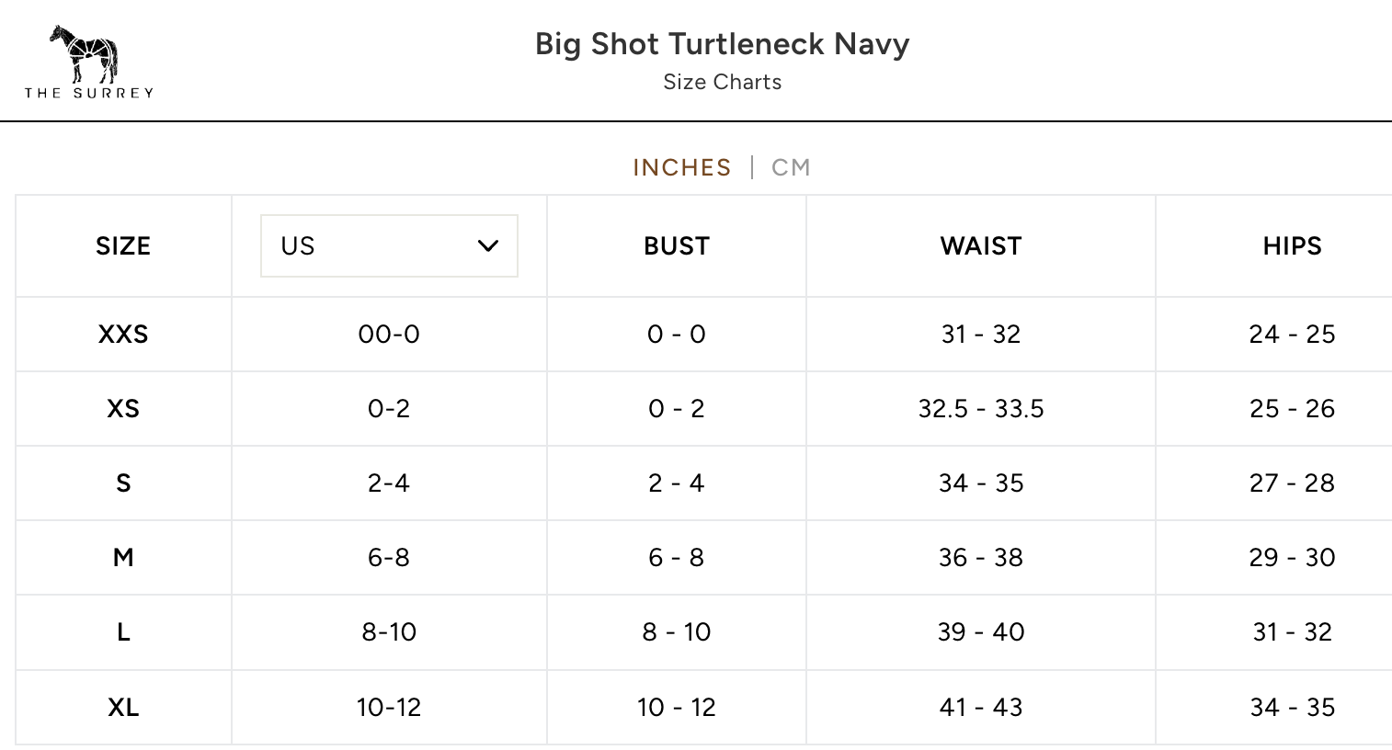This screenshot has width=1392, height=750.
Task: Click the BUST column header
Action: point(676,245)
